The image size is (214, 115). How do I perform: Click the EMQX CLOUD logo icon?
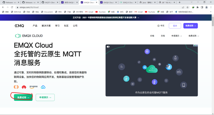tap(18, 36)
